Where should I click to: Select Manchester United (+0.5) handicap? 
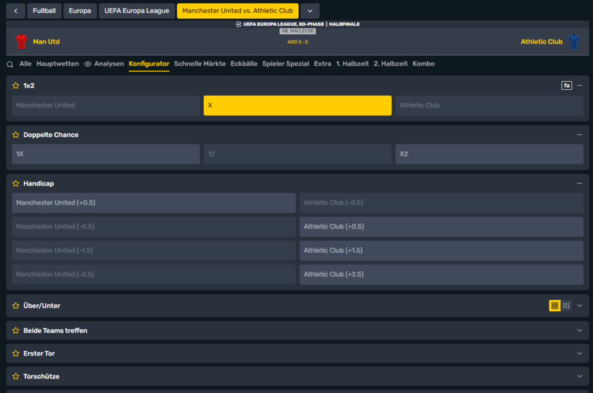click(x=154, y=203)
